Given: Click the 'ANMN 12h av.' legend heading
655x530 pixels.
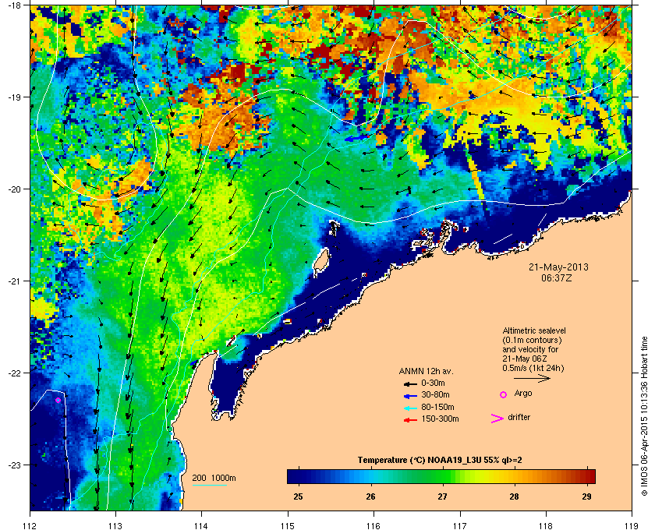Looking at the screenshot, I should [x=426, y=371].
